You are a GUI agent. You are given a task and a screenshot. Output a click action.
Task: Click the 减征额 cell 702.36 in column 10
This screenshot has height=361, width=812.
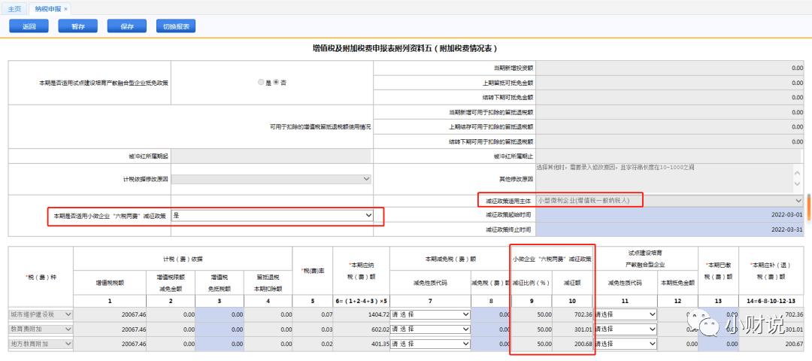coord(573,314)
